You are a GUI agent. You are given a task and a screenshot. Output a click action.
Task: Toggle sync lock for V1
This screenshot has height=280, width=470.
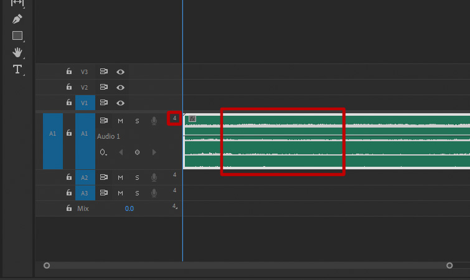(x=104, y=103)
